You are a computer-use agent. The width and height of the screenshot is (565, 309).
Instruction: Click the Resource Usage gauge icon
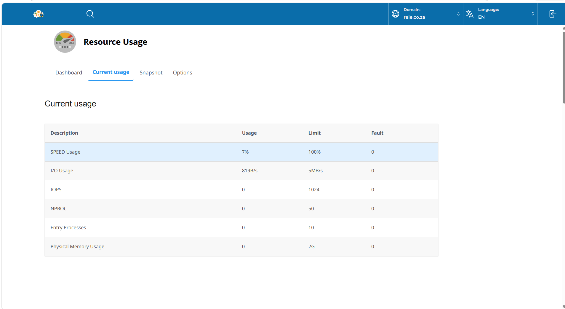[x=65, y=42]
